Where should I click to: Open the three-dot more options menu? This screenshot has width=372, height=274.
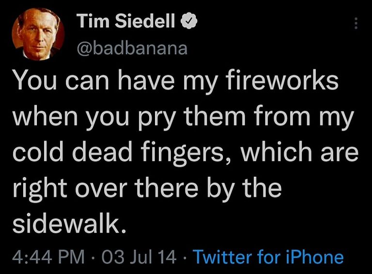coord(356,23)
